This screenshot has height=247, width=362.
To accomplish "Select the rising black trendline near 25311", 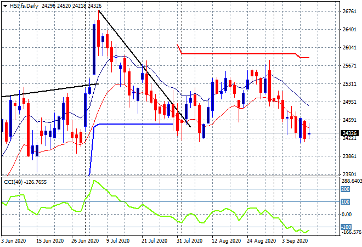I will 49,90.
